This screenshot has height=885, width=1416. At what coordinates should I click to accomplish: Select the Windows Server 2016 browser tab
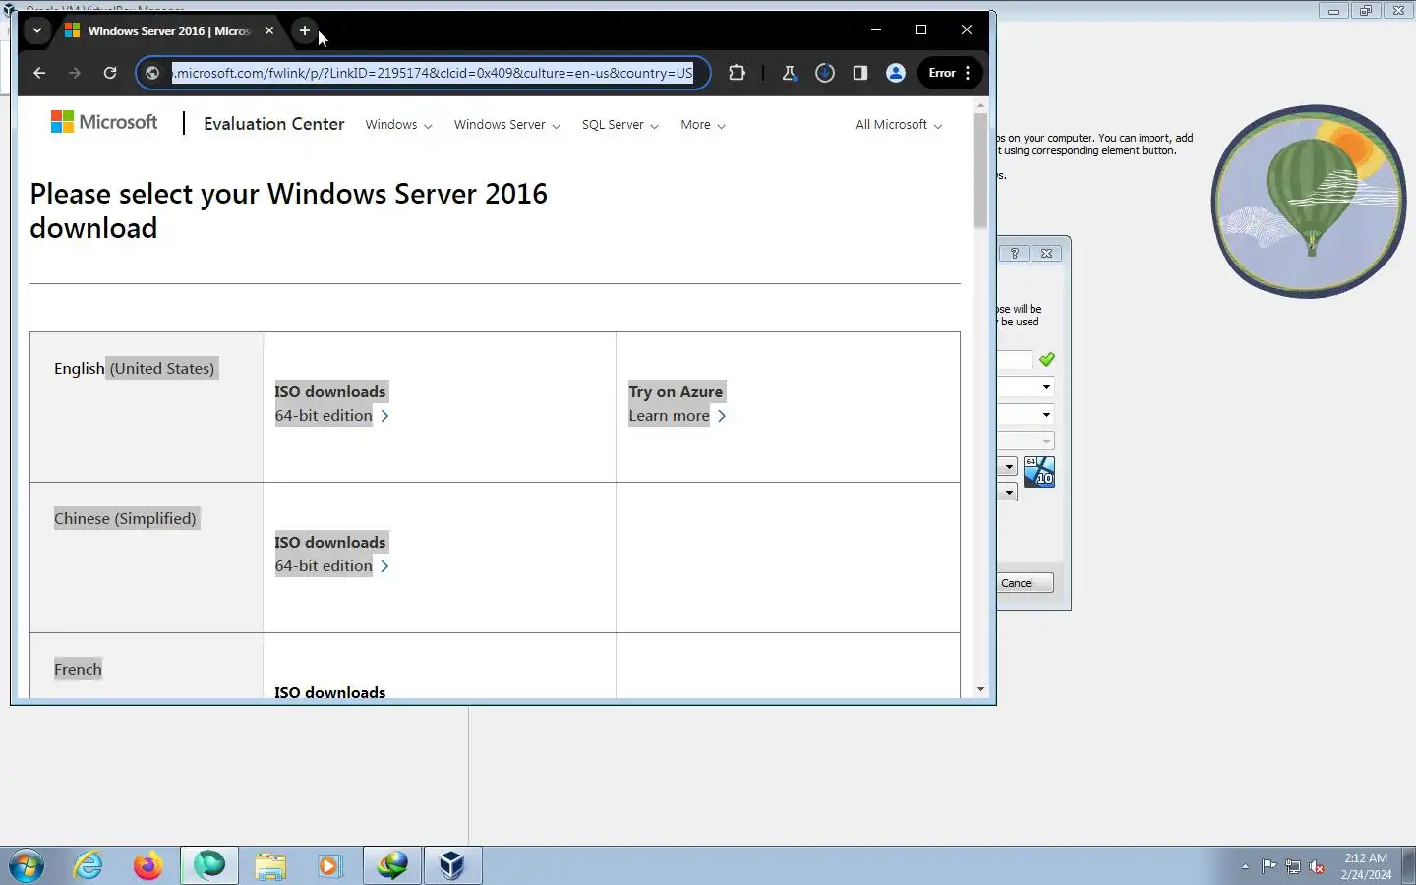169,30
